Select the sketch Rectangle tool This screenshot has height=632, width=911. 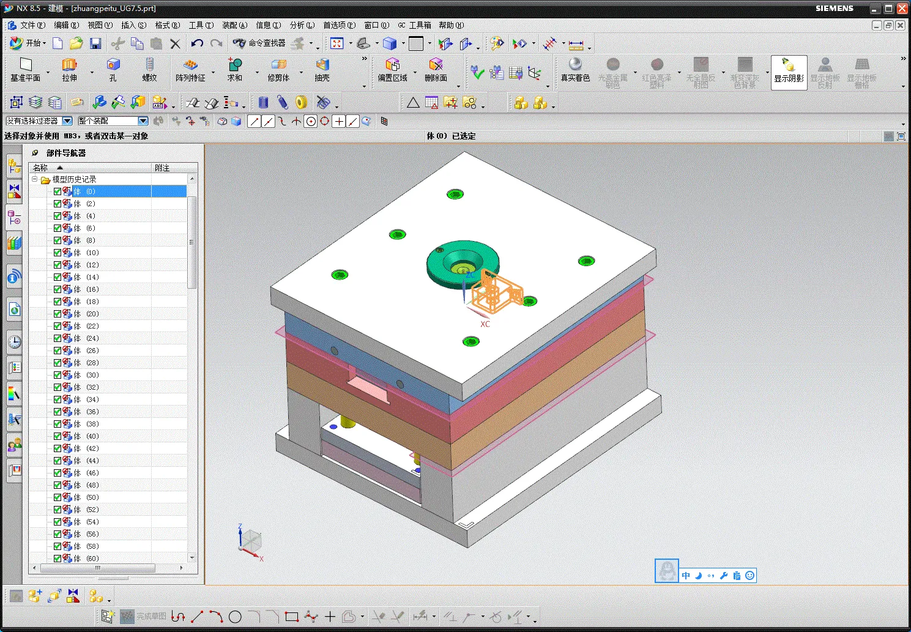292,617
